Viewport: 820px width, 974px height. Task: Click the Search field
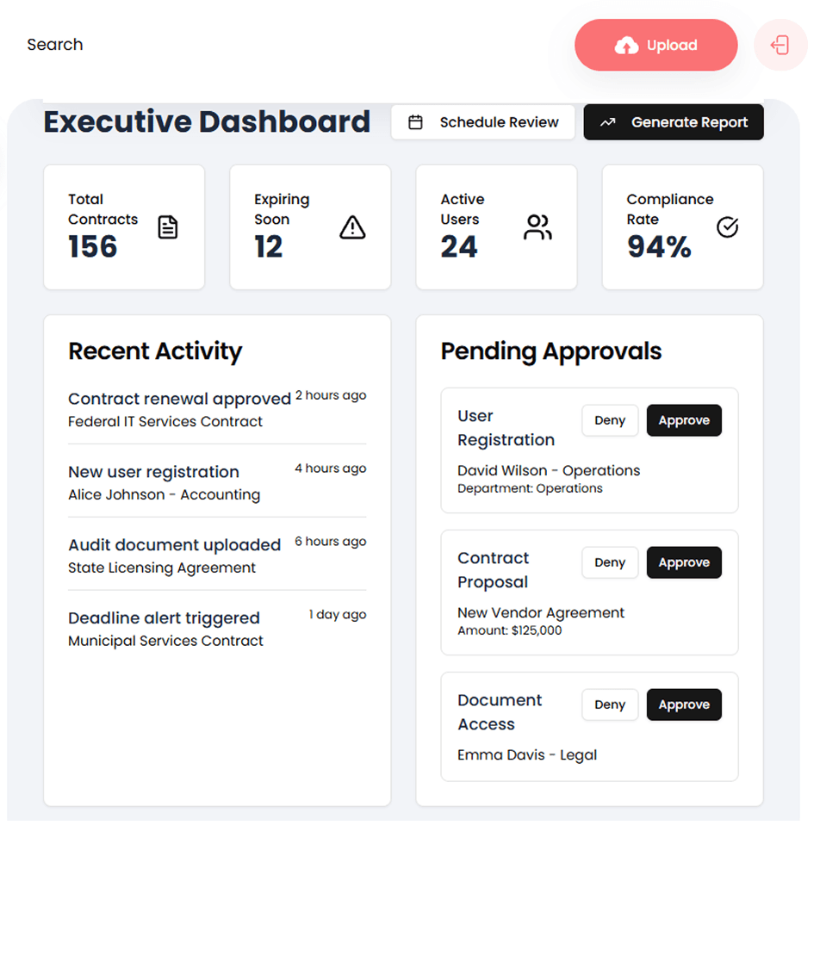click(x=54, y=44)
